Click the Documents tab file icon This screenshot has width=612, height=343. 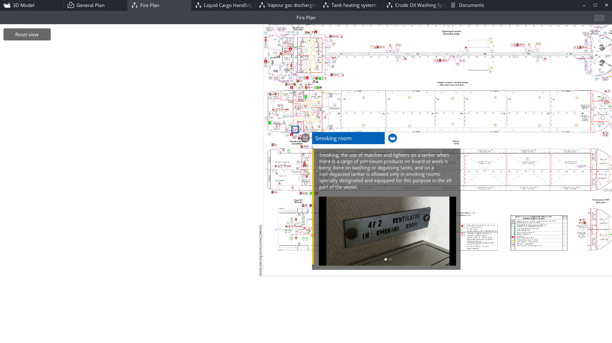tap(453, 5)
